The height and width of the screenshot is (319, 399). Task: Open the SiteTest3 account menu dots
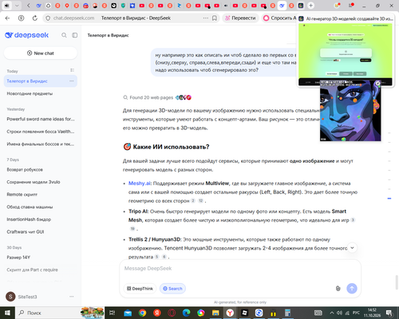[72, 297]
